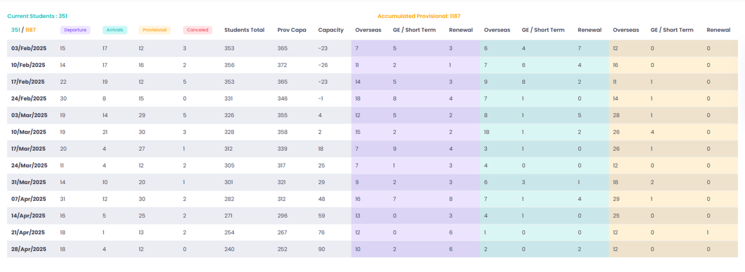Click the red Canceled badge
The width and height of the screenshot is (745, 272).
197,30
